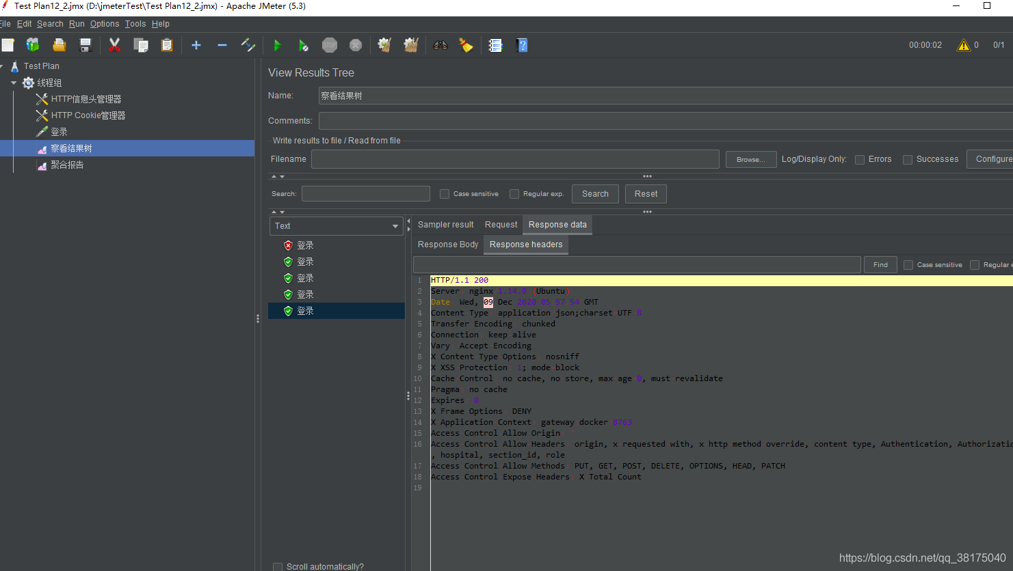Select the failed 登录 result with red shield
The height and width of the screenshot is (571, 1013).
(x=298, y=245)
